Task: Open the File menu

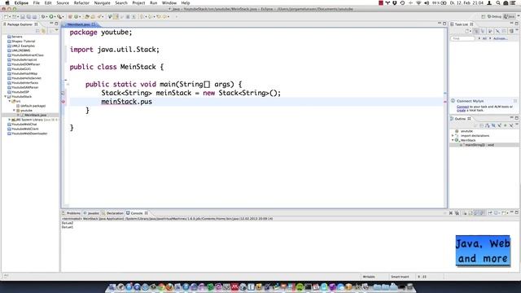Action: (x=36, y=2)
